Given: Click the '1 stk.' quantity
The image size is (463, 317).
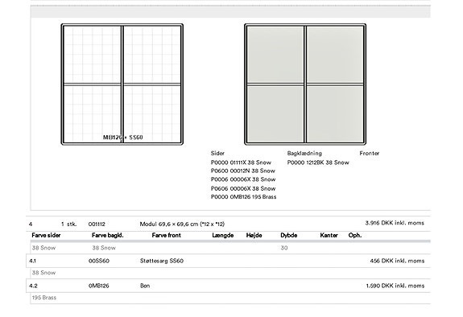Looking at the screenshot, I should coord(68,224).
